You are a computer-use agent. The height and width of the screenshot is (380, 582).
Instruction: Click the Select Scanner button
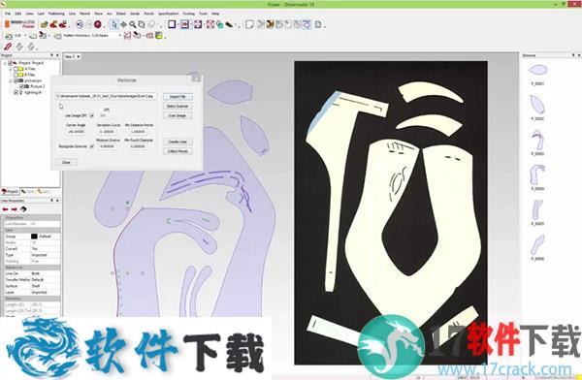click(178, 106)
